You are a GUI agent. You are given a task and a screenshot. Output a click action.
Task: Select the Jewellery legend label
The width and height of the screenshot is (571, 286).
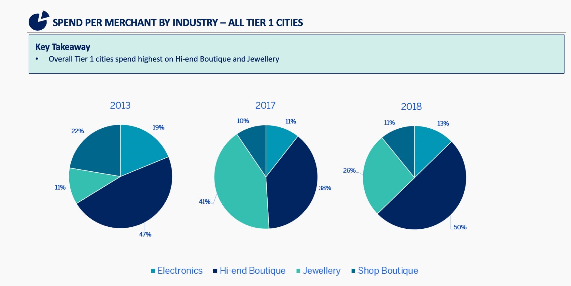pos(322,271)
